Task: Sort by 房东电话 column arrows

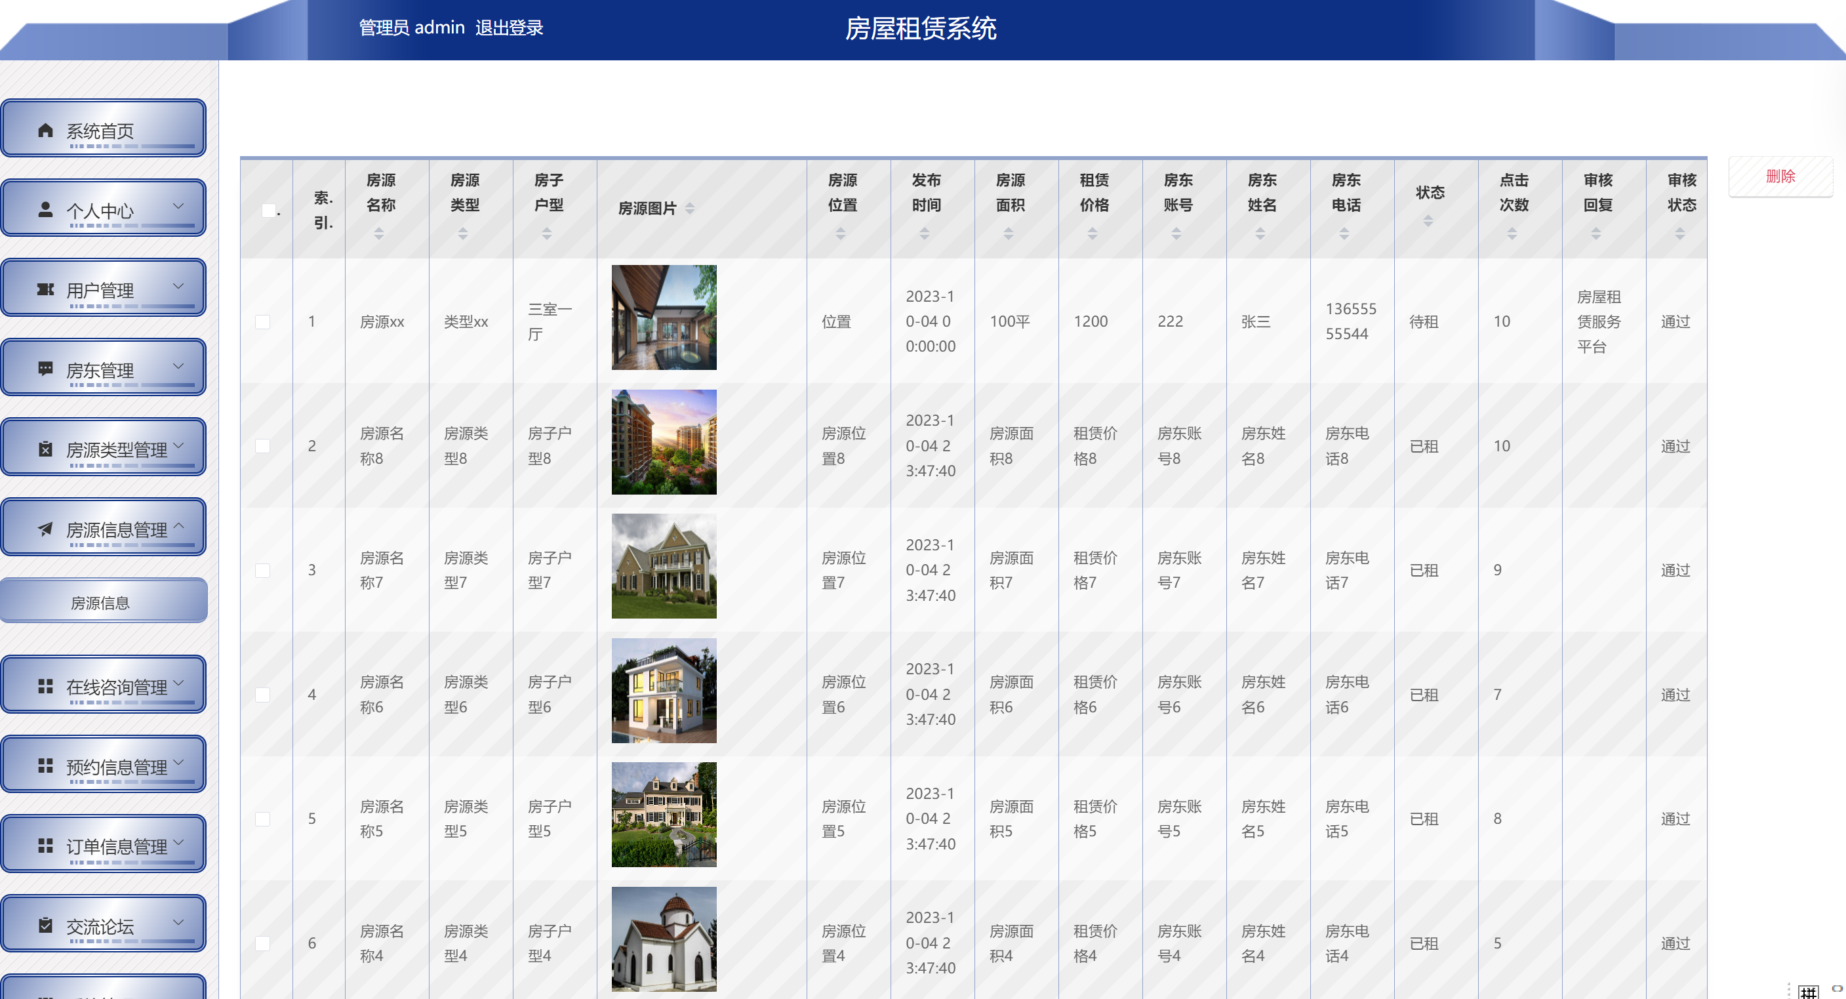Action: coord(1344,234)
